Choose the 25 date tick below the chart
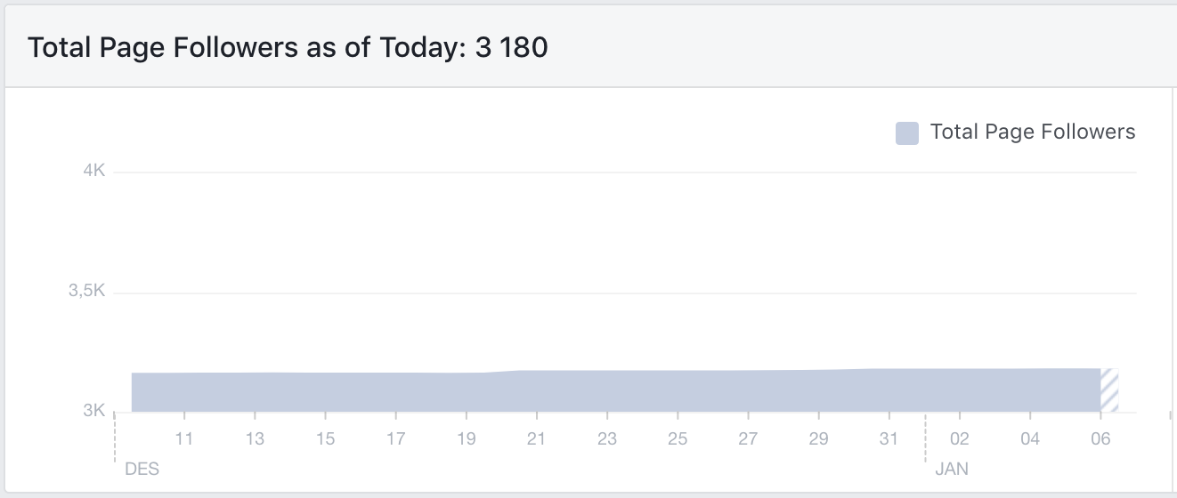1177x498 pixels. click(678, 438)
